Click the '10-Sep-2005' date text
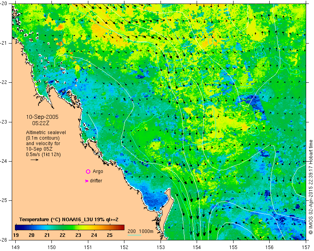This screenshot has width=314, height=251. tap(42, 117)
